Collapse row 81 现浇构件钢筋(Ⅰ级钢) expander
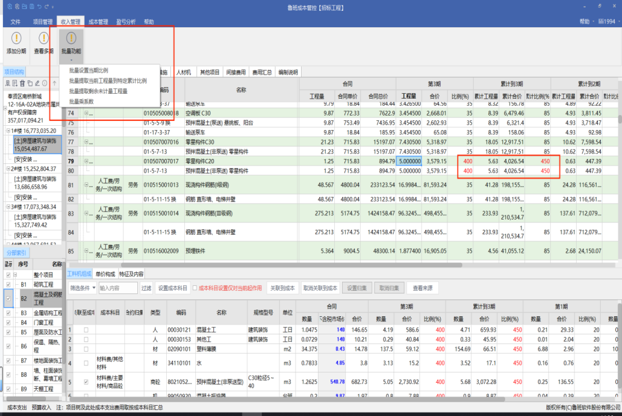622x416 pixels. click(86, 185)
